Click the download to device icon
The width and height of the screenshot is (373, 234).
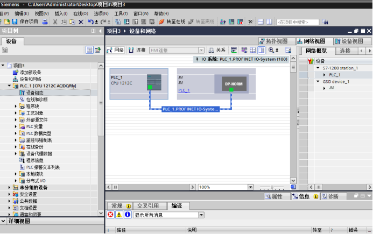126,22
